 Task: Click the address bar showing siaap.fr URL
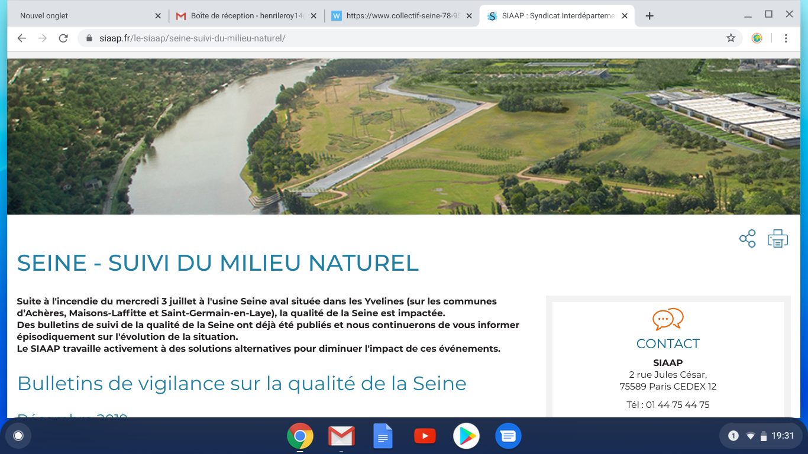click(x=402, y=38)
